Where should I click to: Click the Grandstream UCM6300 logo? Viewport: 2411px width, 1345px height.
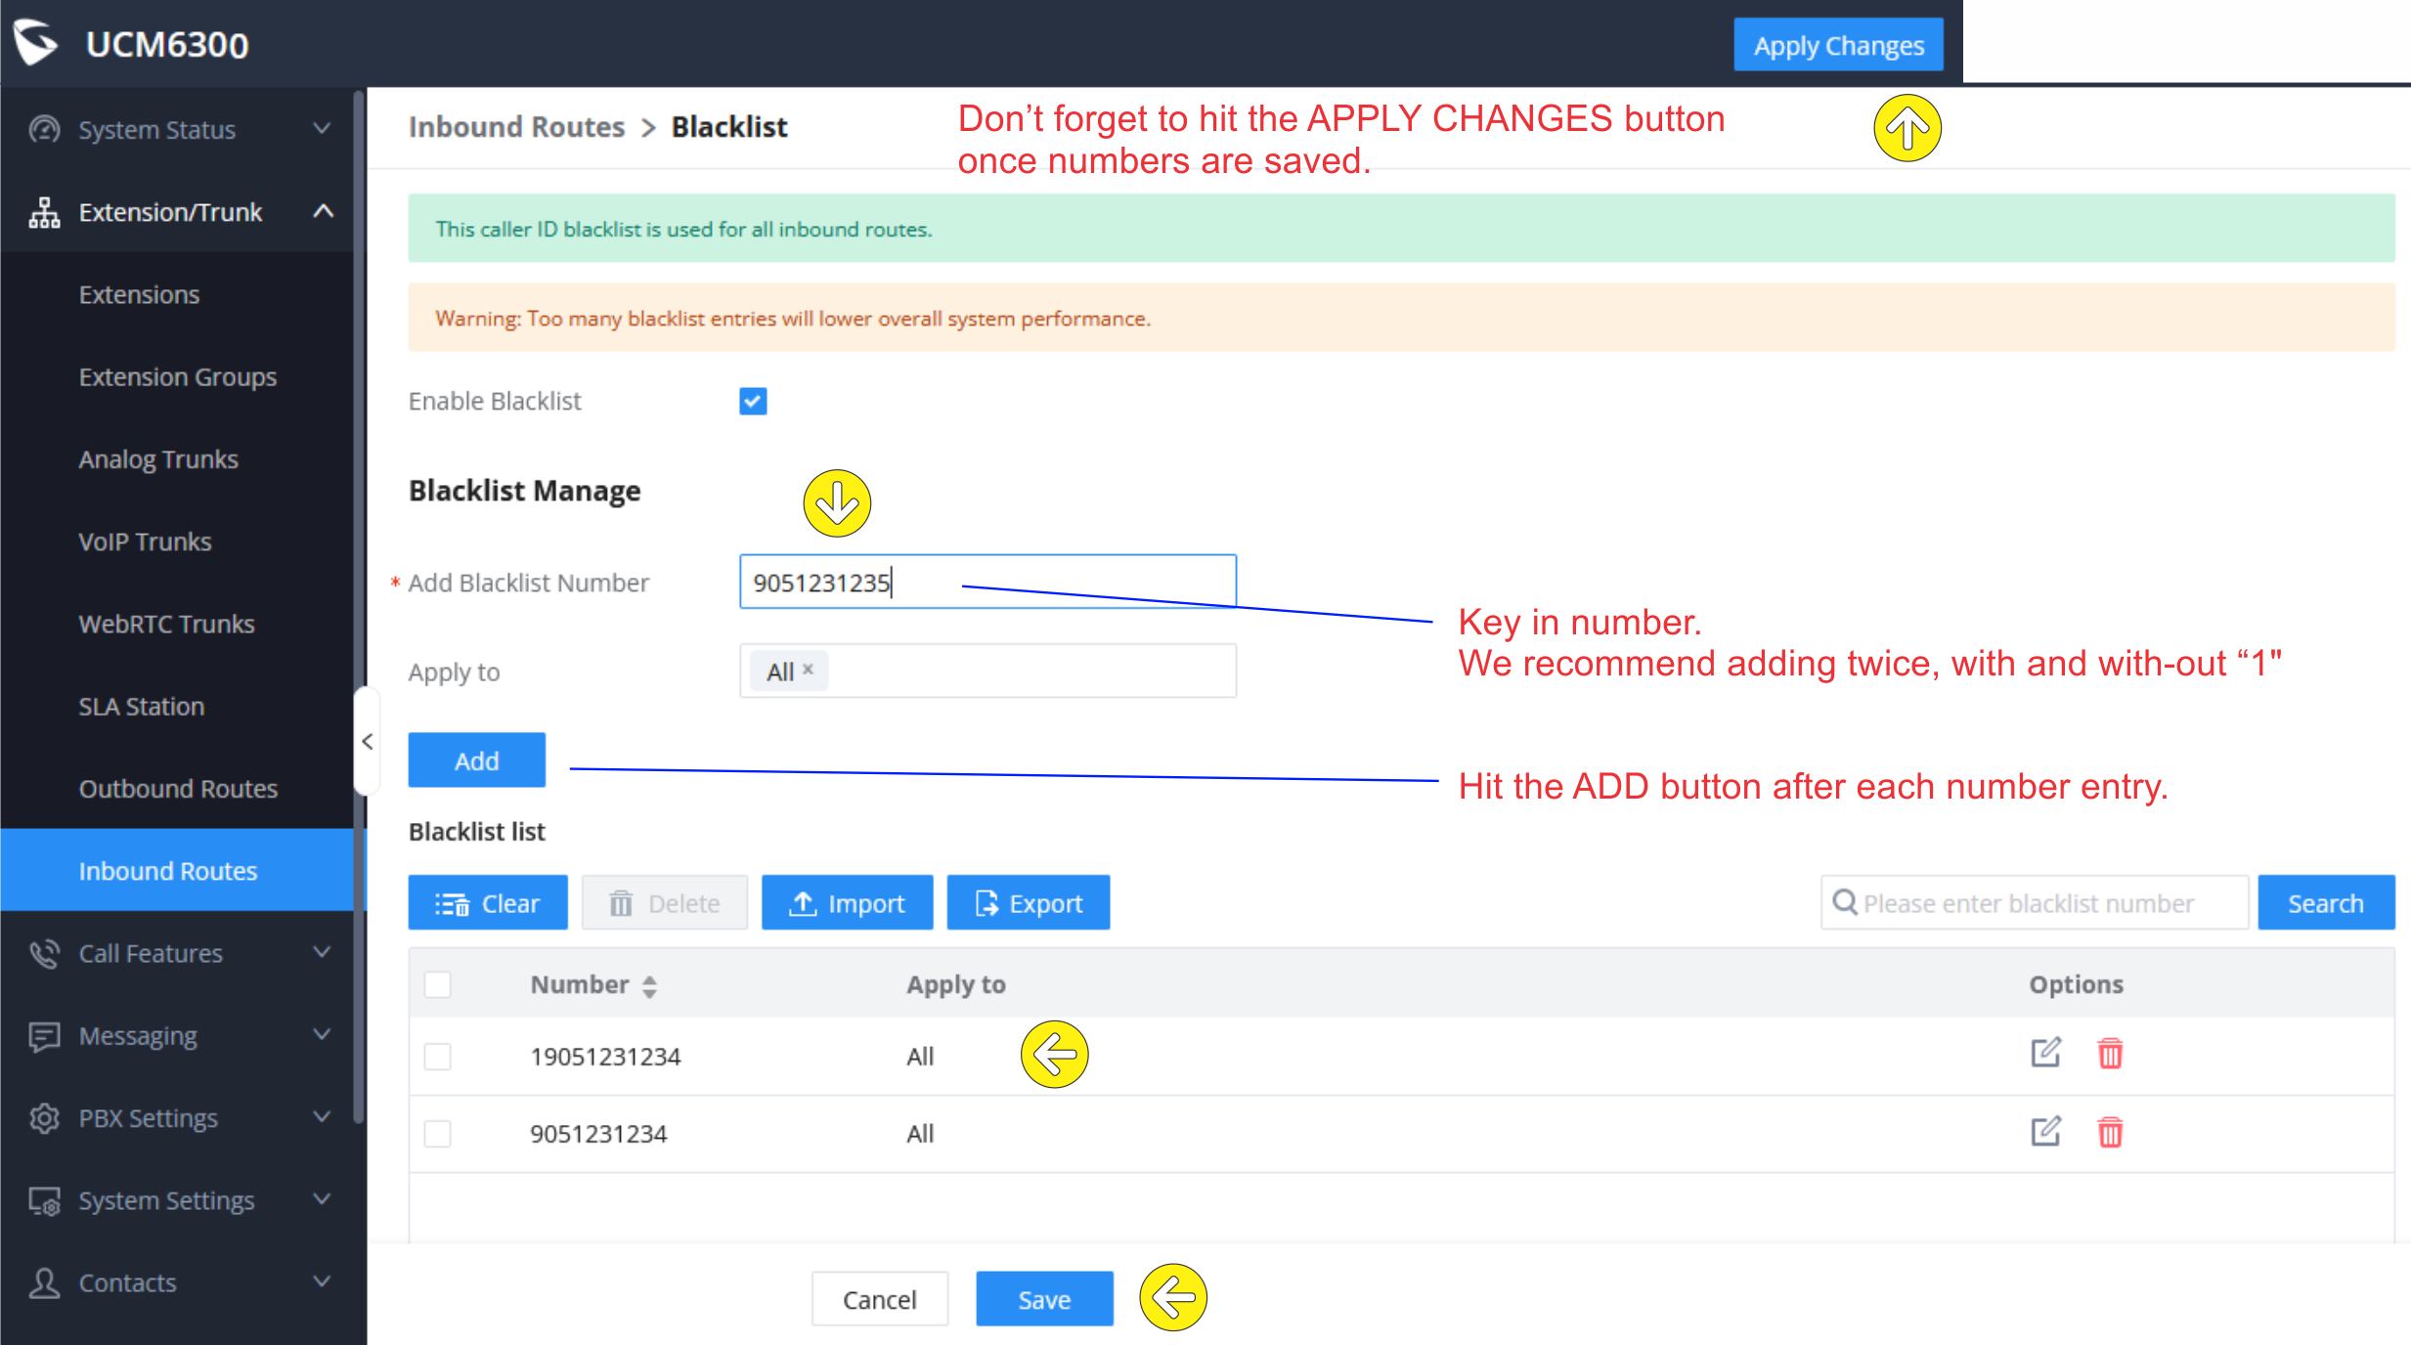37,44
